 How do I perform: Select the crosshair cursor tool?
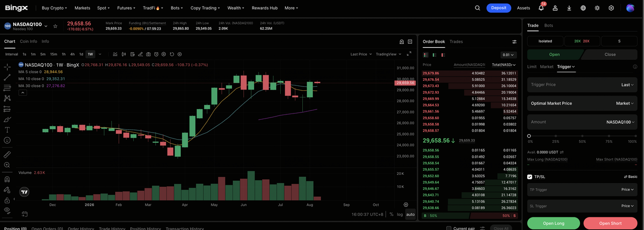coord(7,67)
